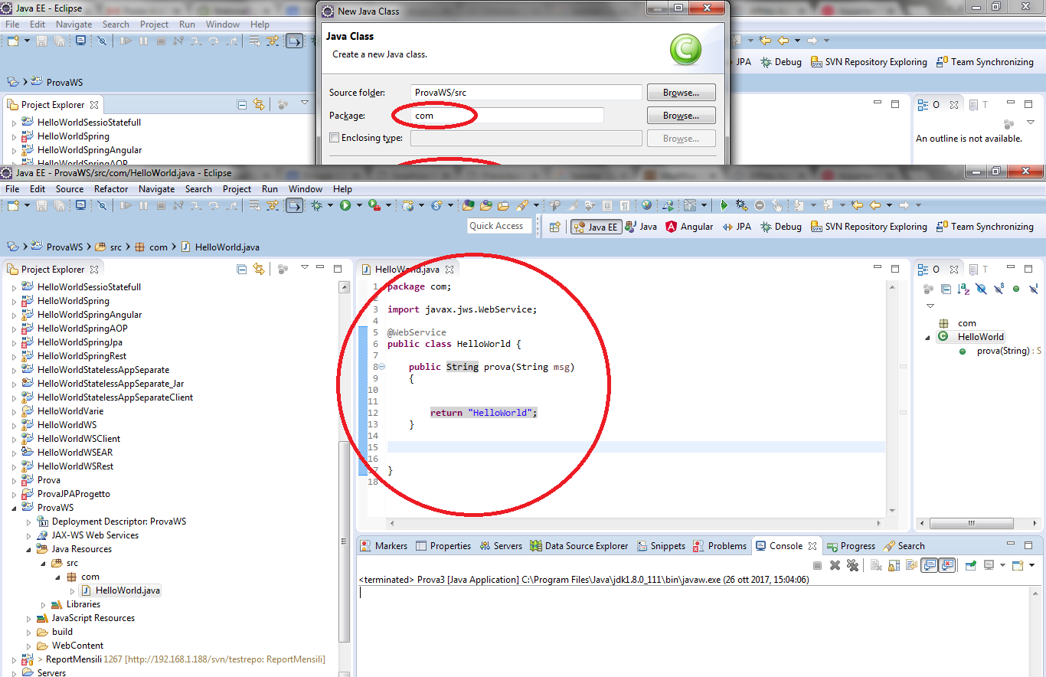Collapse the ProvaWS project tree

coord(14,507)
